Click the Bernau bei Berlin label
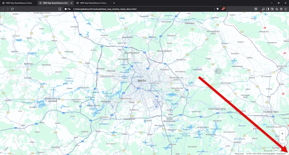This screenshot has height=155, width=289. tap(165, 51)
